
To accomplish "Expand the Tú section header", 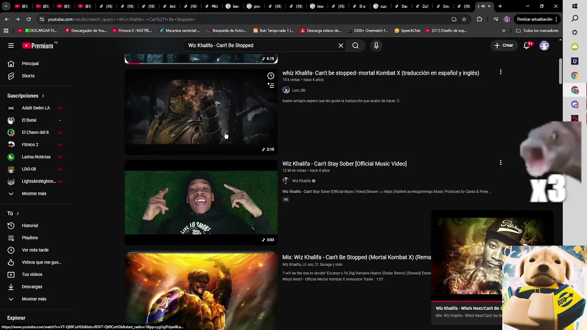I will click(x=13, y=214).
